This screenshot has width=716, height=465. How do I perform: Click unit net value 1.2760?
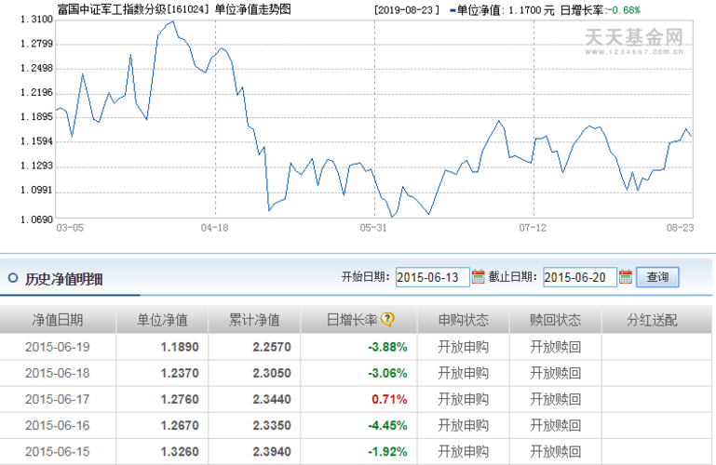pyautogui.click(x=180, y=399)
